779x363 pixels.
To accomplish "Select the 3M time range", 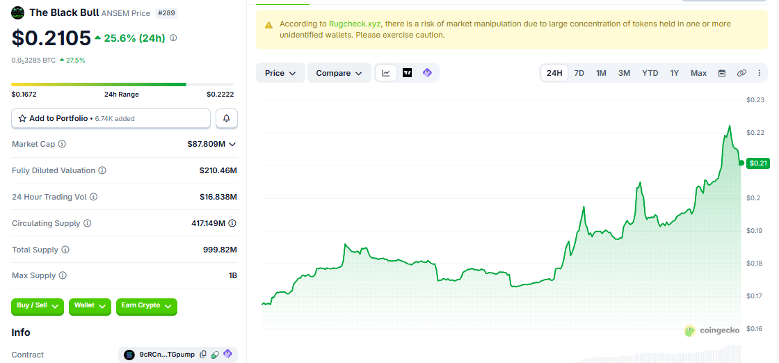I will [x=624, y=73].
